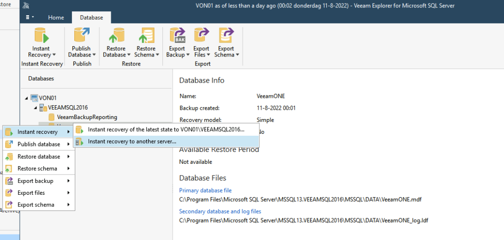Click the Instant Recovery ribbon icon
The width and height of the screenshot is (504, 240).
coord(41,36)
